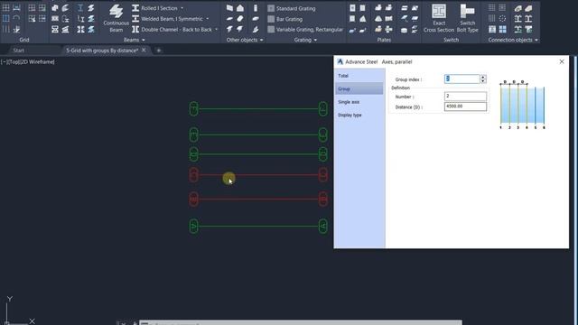This screenshot has width=578, height=325.
Task: Expand the Other objects panel
Action: 245,40
